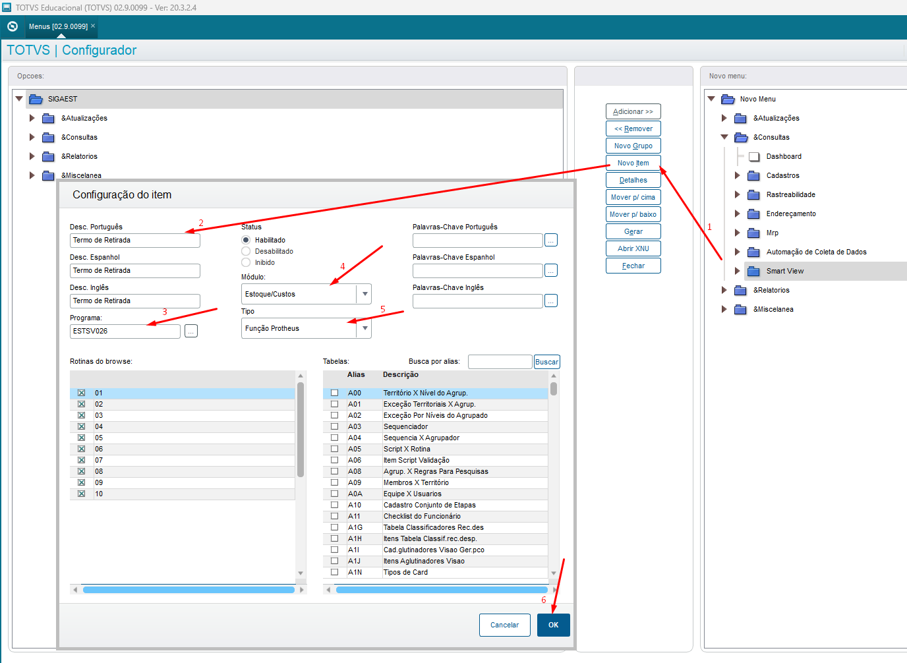
Task: Check table A00 Território X Nível checkbox
Action: pyautogui.click(x=334, y=393)
